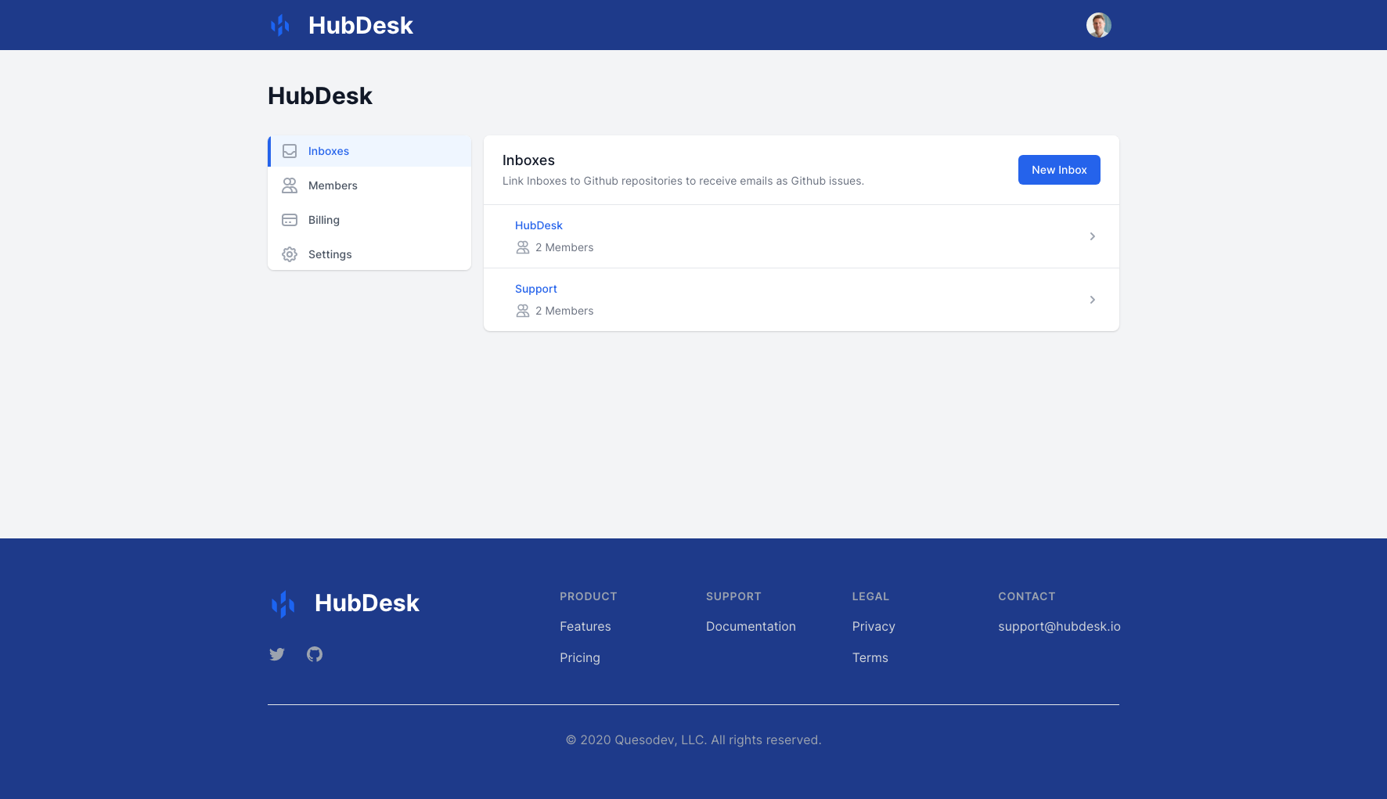
Task: Open the Documentation footer link
Action: (751, 626)
